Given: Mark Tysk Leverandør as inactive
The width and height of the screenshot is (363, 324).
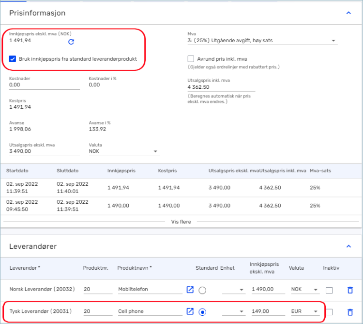Looking at the screenshot, I should [x=329, y=312].
